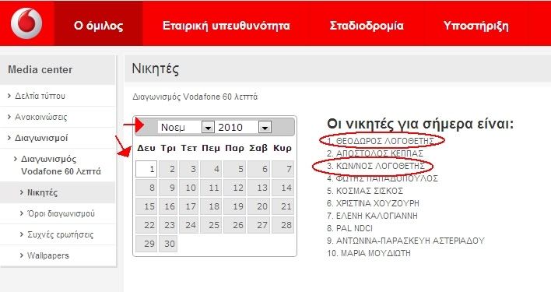Screen dimensions: 551x292
Task: Choose day 19 in the calendar
Action: click(x=234, y=206)
